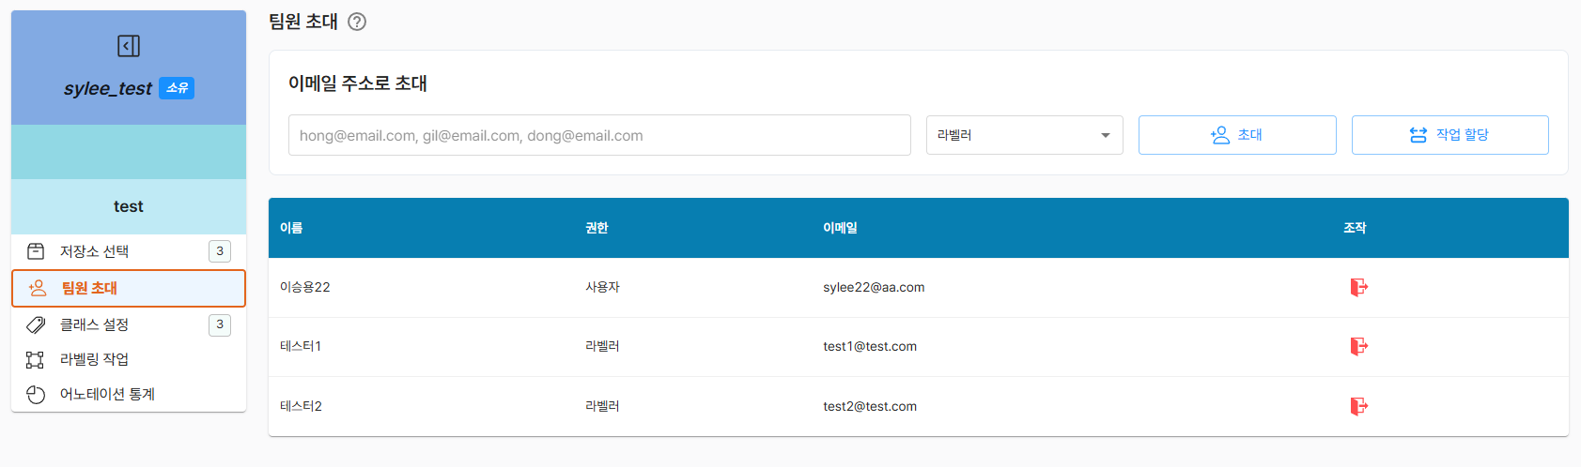Click the 조작 column header
The image size is (1581, 467).
click(x=1355, y=228)
